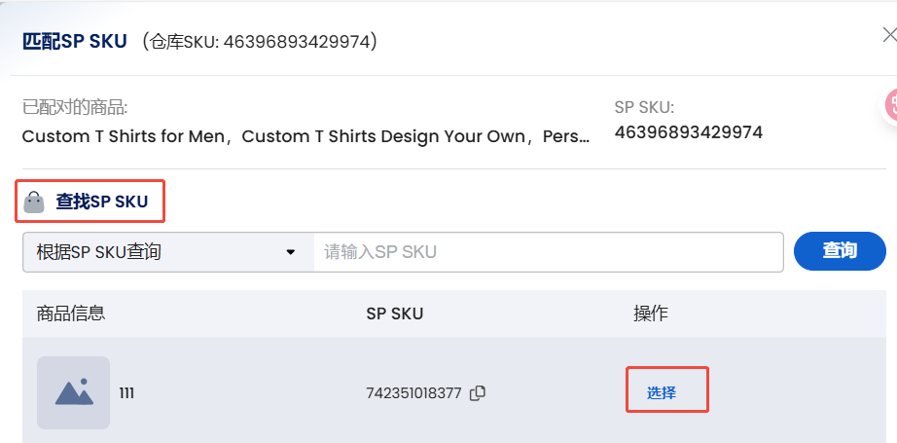Click the shopping bag icon beside 查找SP SKU
This screenshot has height=443, width=897.
[34, 202]
